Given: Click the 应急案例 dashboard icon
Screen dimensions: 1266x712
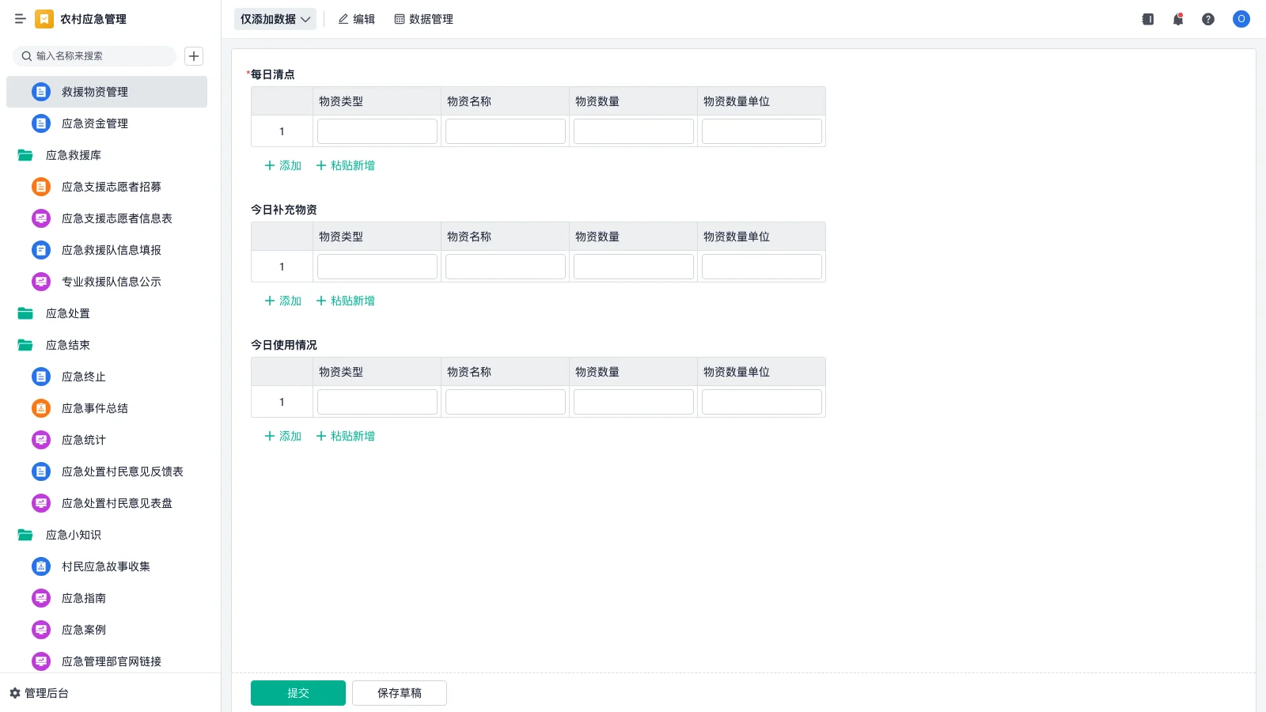Looking at the screenshot, I should [x=41, y=630].
